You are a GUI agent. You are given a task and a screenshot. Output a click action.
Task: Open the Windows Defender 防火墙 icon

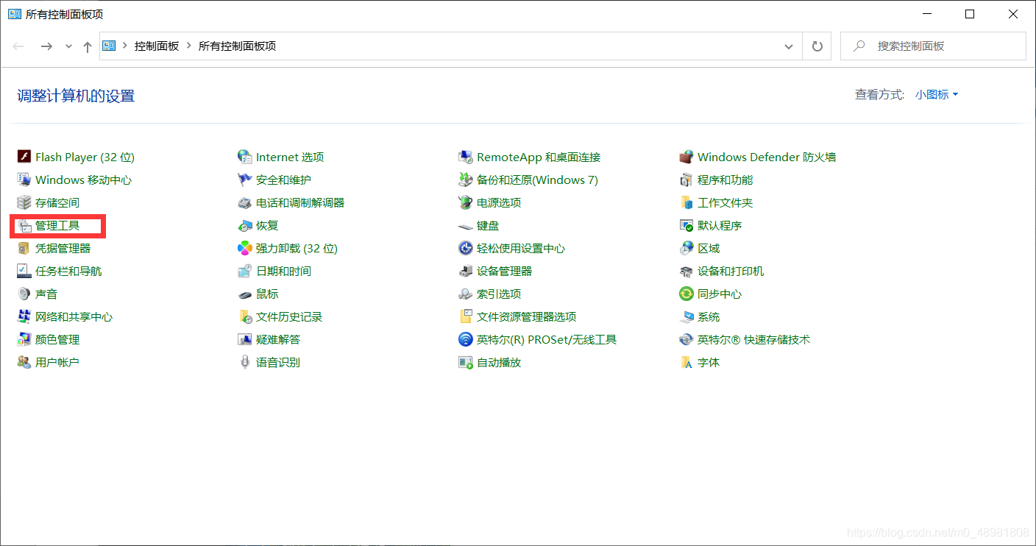pos(686,157)
